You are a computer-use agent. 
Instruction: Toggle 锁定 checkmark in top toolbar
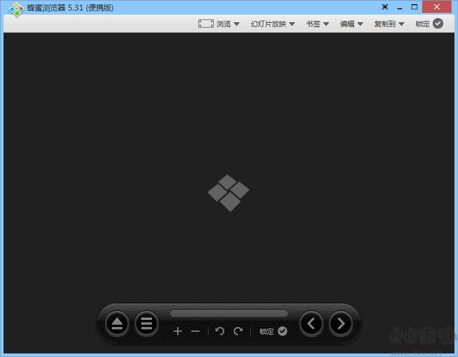[x=438, y=24]
